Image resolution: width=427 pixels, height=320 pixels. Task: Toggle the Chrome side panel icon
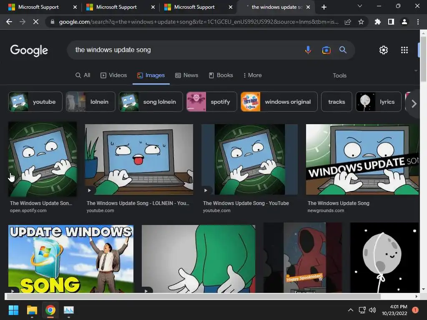tap(391, 22)
